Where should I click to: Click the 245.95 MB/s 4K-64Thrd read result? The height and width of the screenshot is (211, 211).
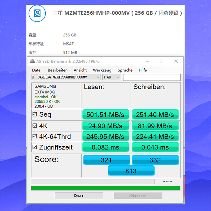106,136
